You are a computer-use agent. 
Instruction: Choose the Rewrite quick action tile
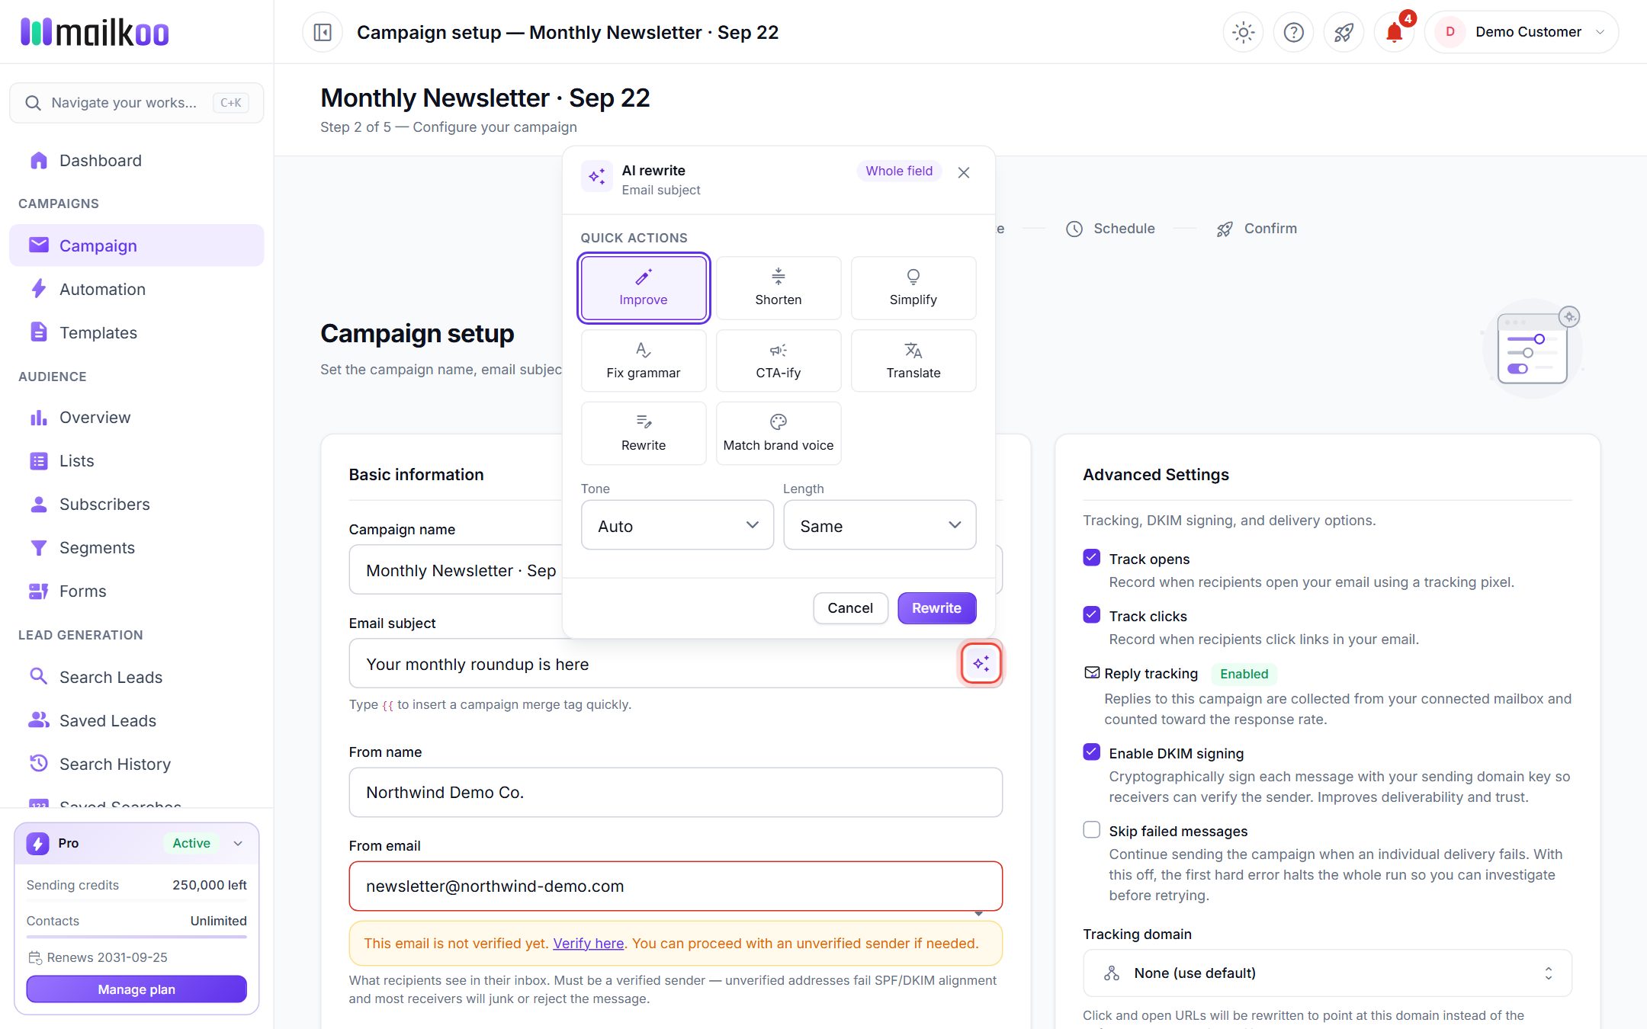(x=644, y=433)
